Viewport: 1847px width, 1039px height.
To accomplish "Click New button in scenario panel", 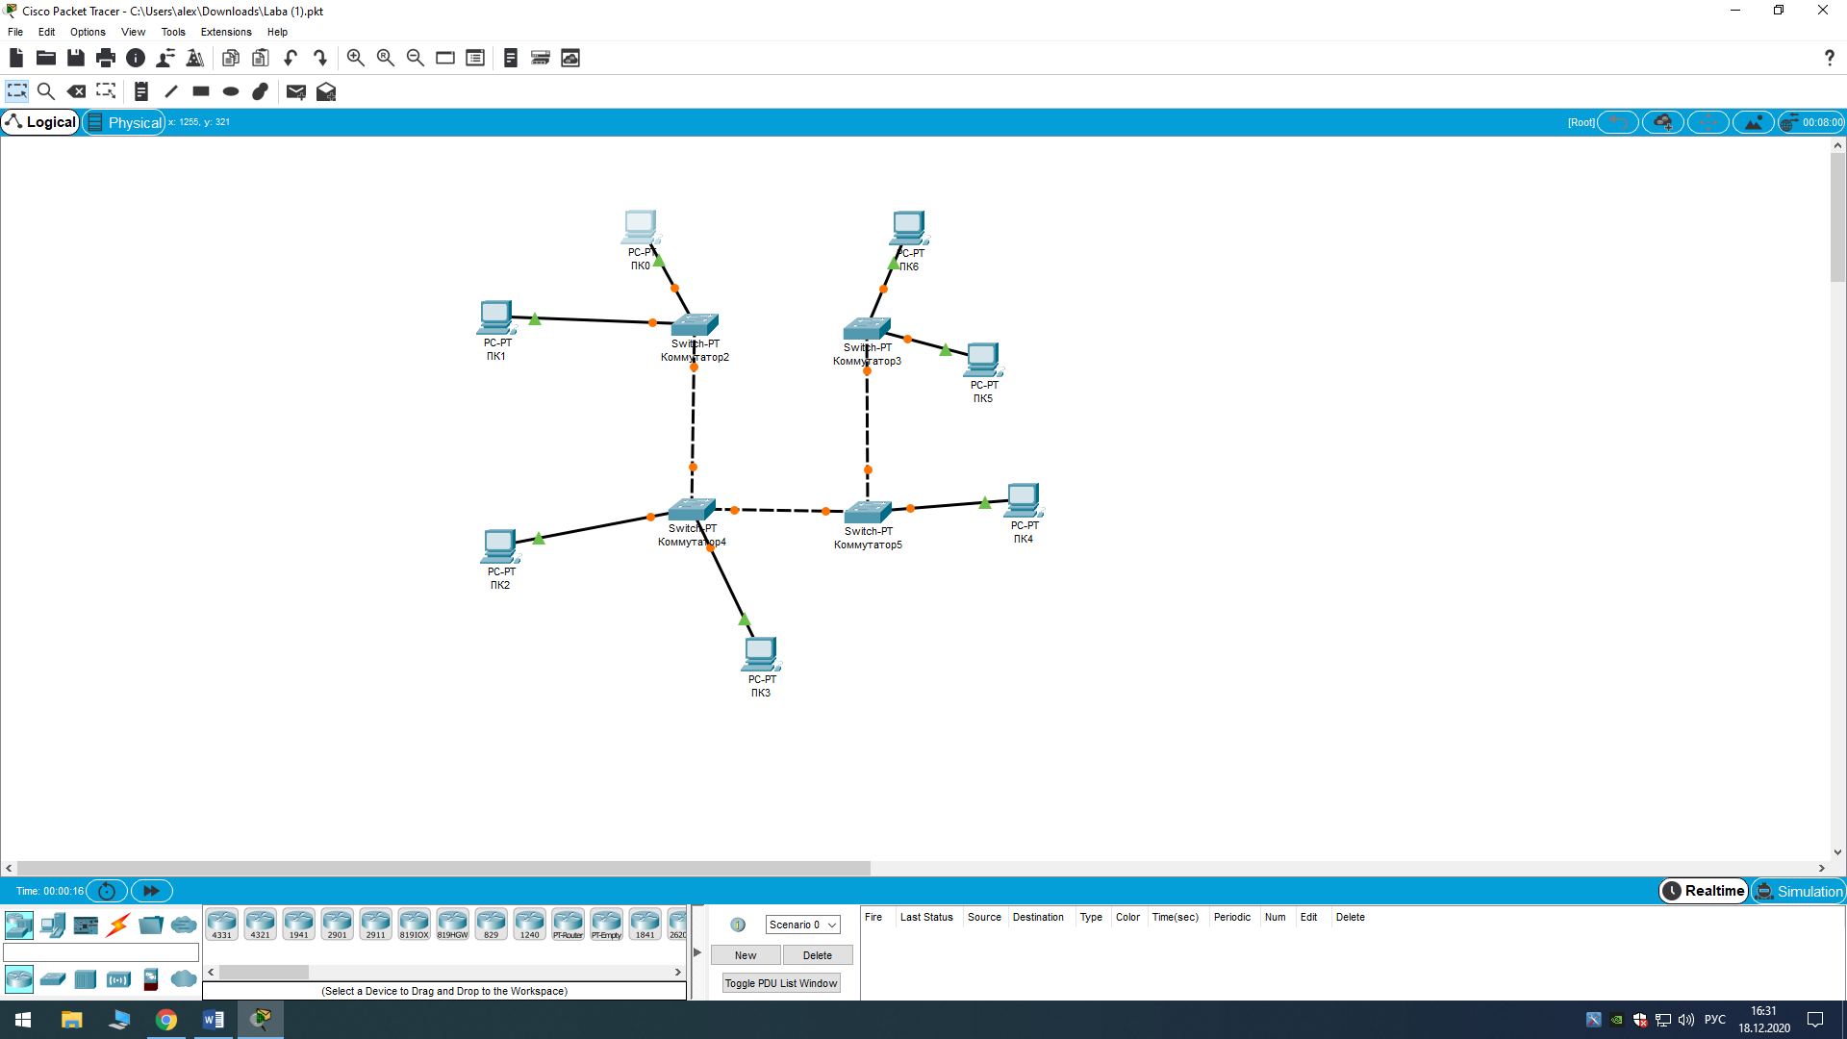I will click(x=746, y=954).
